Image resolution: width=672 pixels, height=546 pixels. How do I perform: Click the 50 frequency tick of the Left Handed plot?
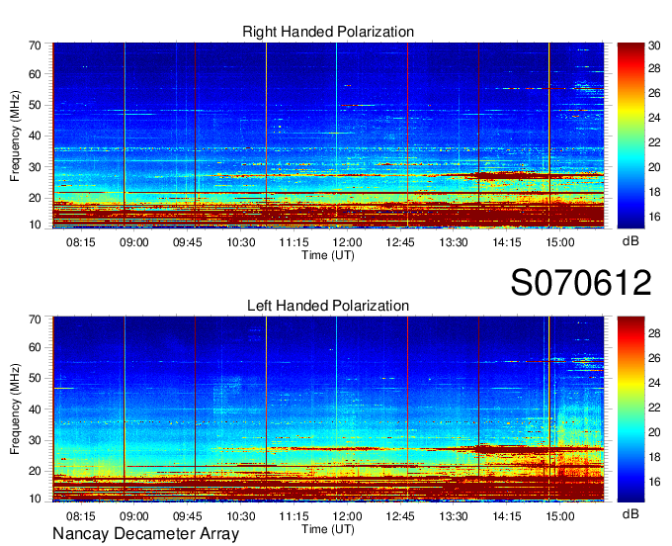pos(35,378)
